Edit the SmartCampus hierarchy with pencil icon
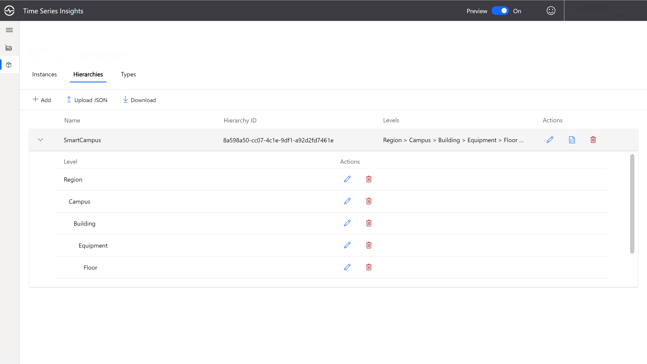 coord(550,140)
